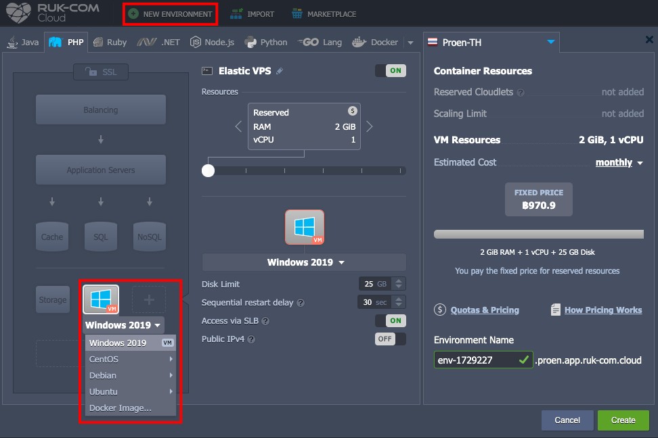Screen dimensions: 658x438
Task: Switch to the Ruby tab
Action: pyautogui.click(x=110, y=43)
